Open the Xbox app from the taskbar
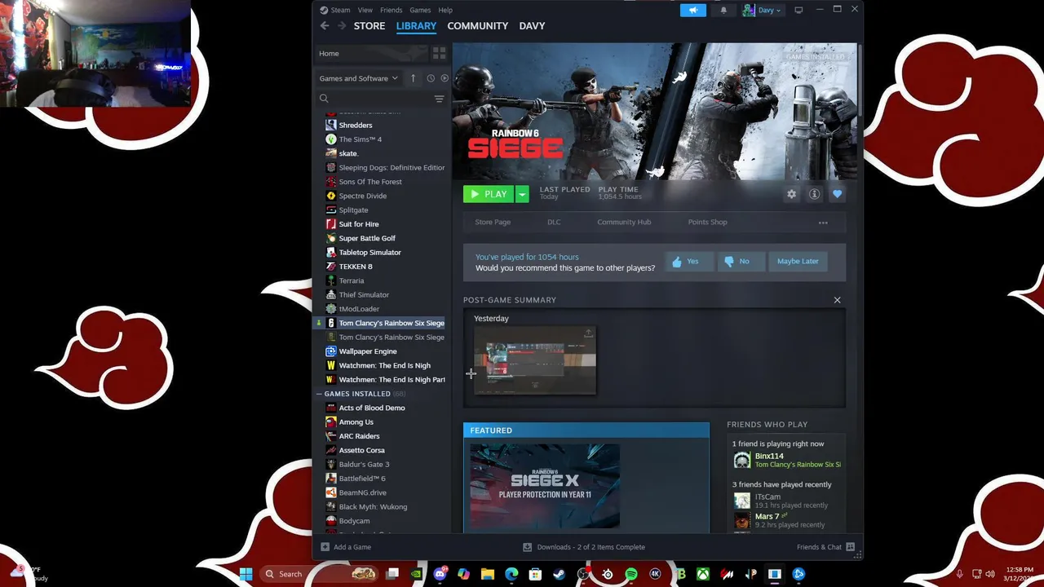Screen dimensions: 1044x587 [x=702, y=574]
